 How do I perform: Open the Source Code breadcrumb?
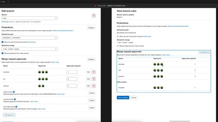pyautogui.click(x=102, y=6)
